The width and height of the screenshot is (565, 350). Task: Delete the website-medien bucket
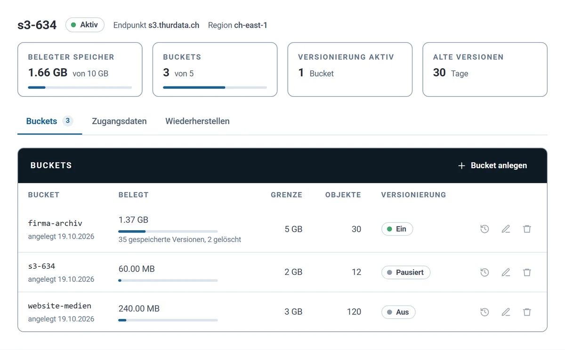click(x=527, y=312)
